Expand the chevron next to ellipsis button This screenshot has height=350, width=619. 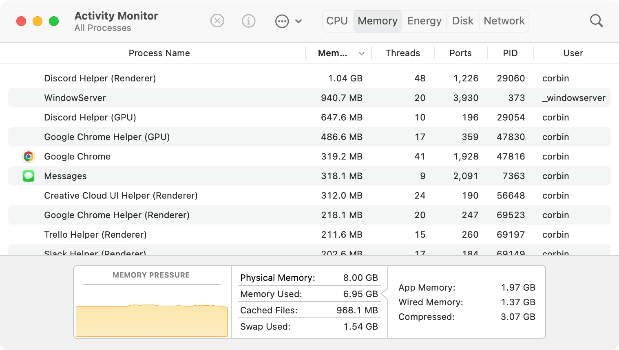click(298, 21)
